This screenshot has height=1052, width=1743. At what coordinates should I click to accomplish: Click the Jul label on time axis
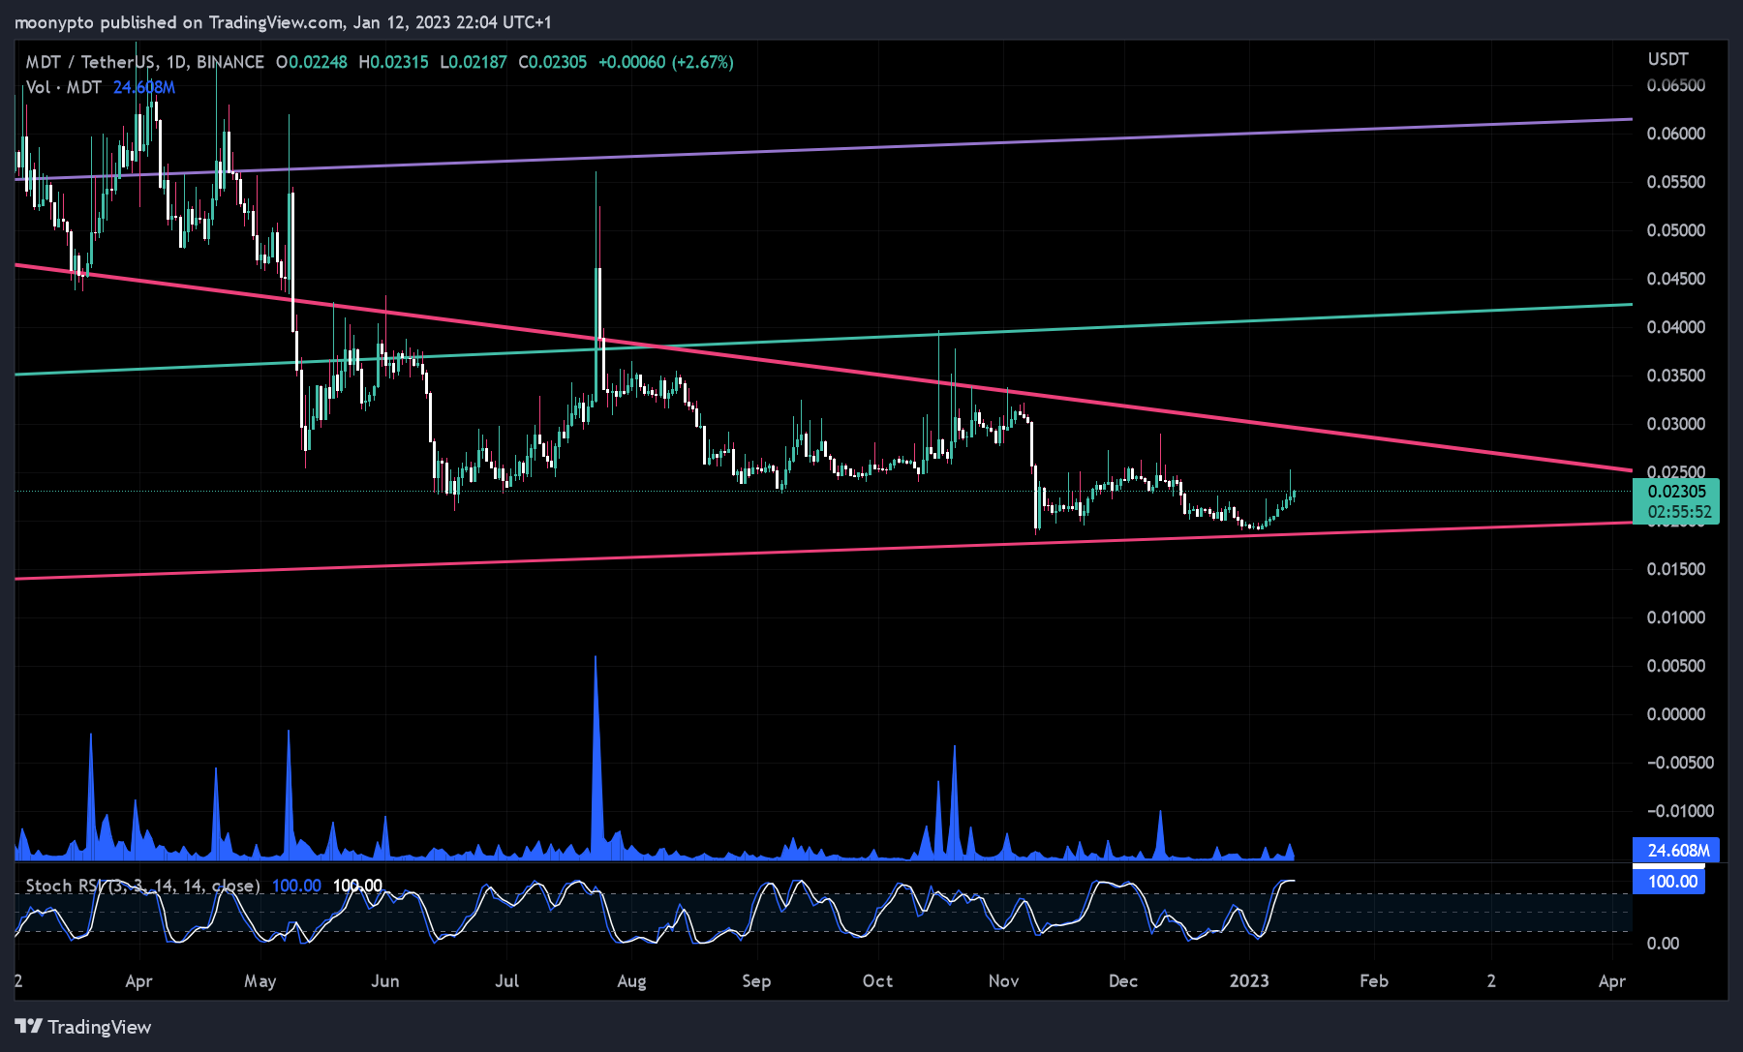(x=507, y=981)
